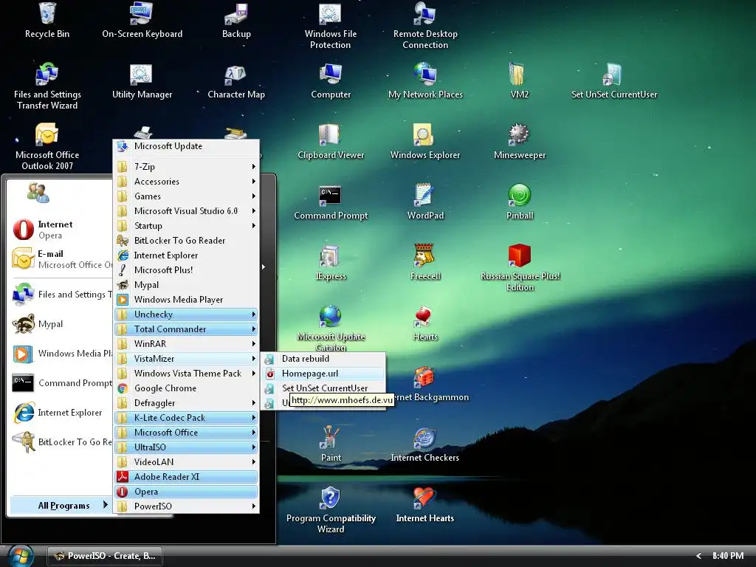This screenshot has width=756, height=567.
Task: Open Microsoft Plus! menu entry
Action: [186, 270]
